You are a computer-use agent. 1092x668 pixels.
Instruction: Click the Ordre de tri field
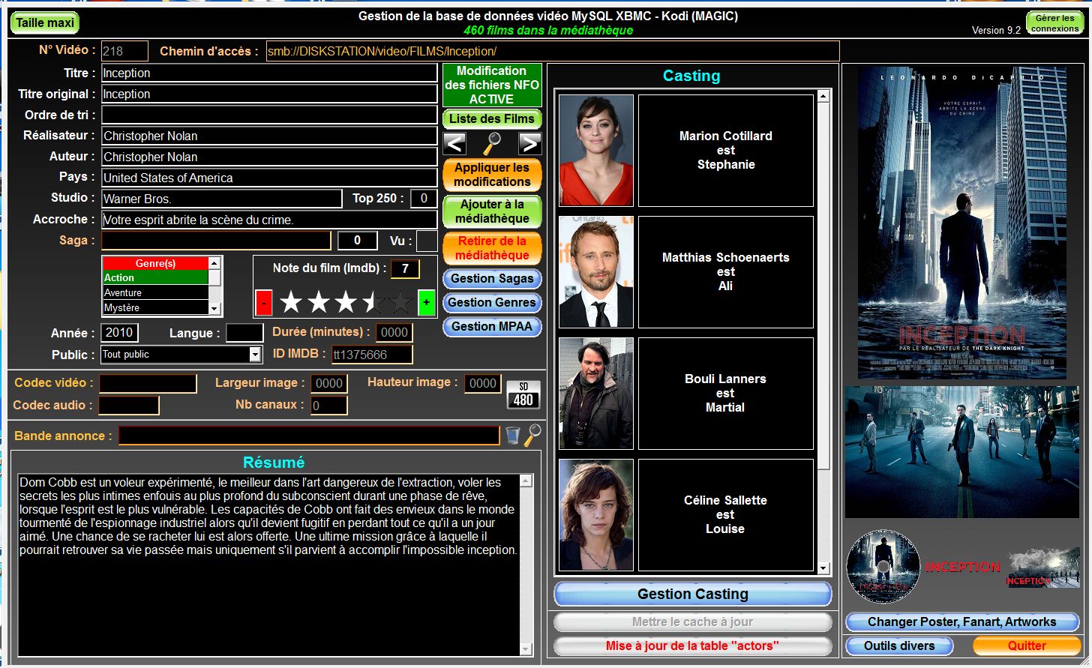(269, 115)
